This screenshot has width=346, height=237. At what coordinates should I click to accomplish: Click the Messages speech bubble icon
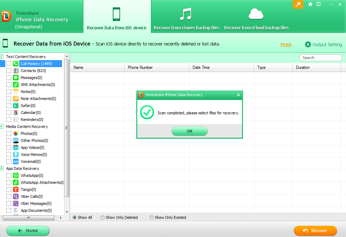click(16, 78)
